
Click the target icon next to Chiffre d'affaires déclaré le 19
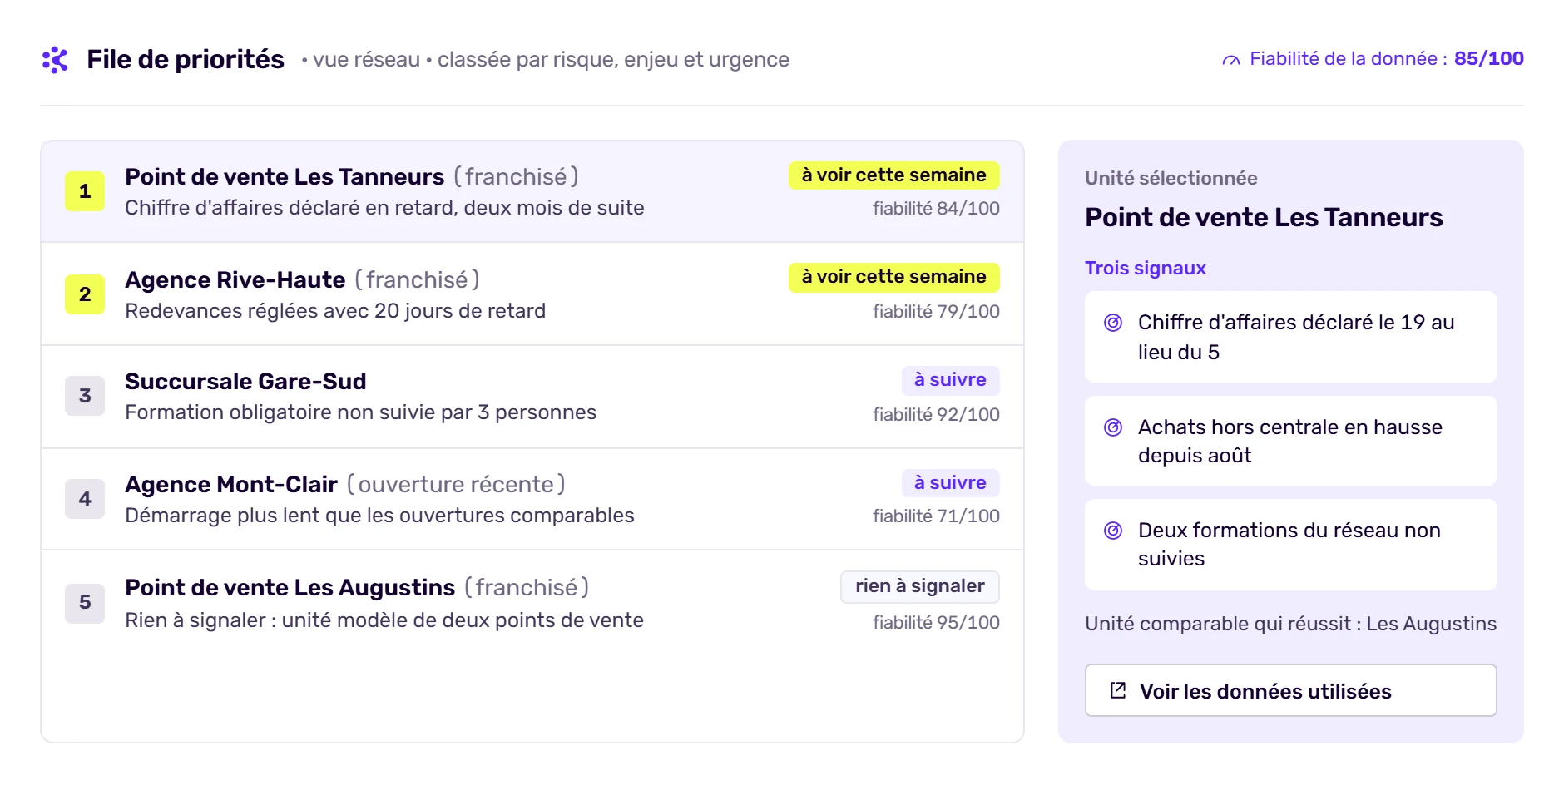pyautogui.click(x=1113, y=323)
